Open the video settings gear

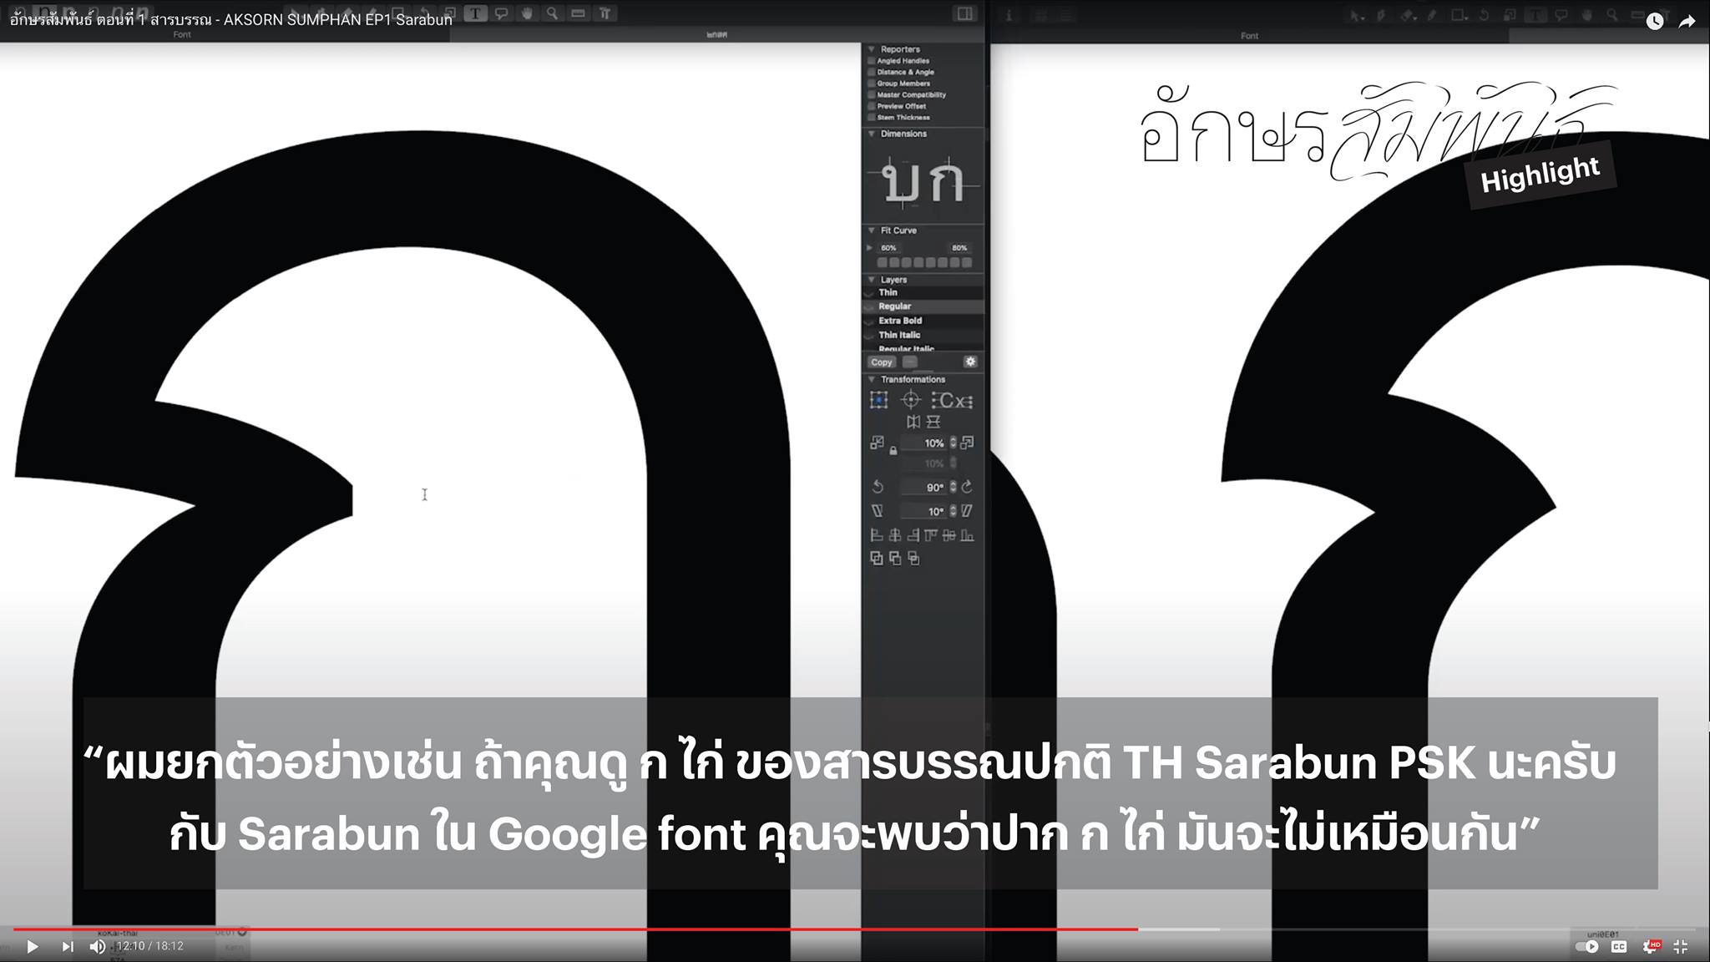coord(1651,946)
